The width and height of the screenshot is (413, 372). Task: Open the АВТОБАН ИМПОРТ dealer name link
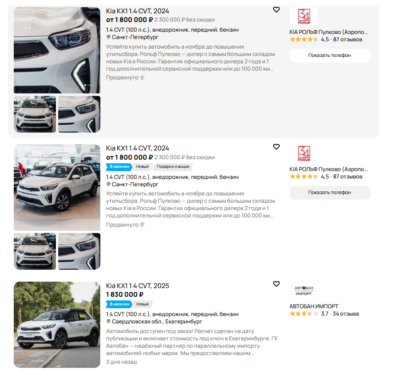314,306
